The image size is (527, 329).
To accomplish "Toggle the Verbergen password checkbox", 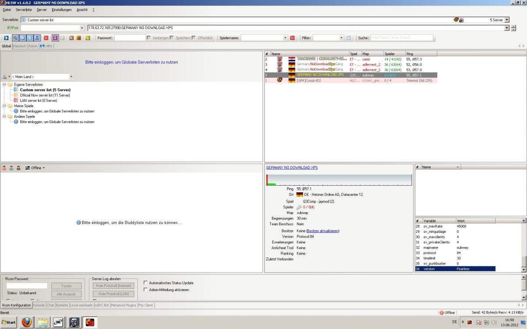I will tap(149, 38).
